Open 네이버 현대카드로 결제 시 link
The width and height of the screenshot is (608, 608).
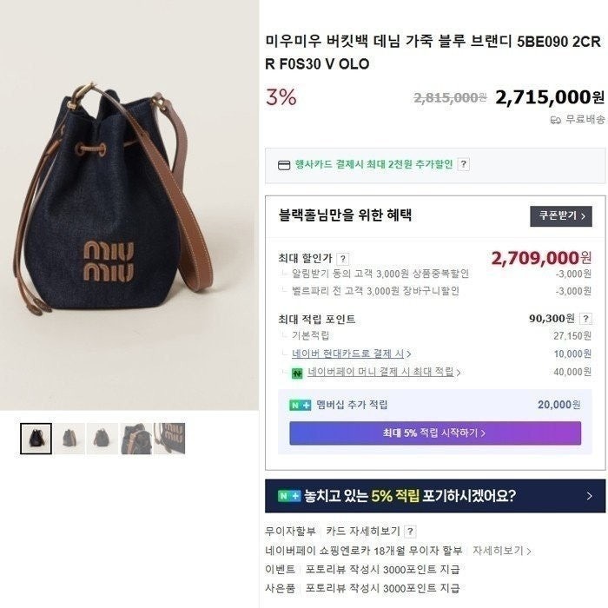click(x=346, y=354)
